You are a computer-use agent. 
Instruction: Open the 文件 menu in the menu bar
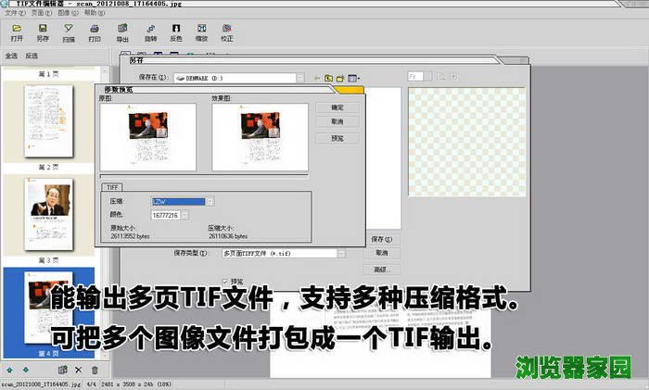[x=9, y=14]
